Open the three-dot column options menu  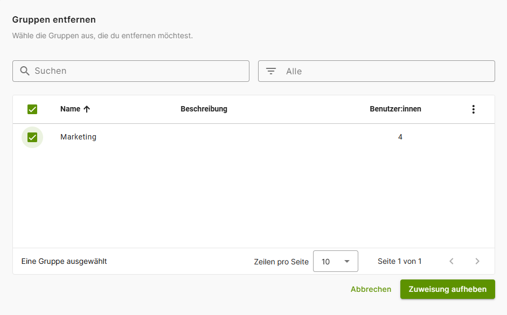point(474,109)
